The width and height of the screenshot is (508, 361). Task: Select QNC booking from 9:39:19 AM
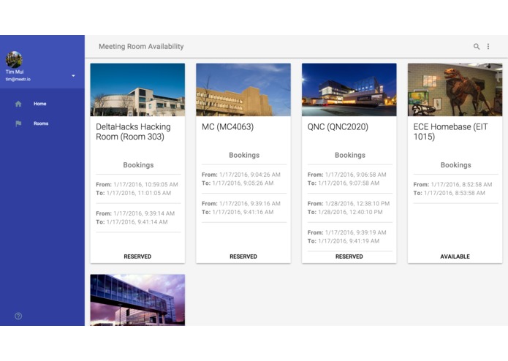346,232
